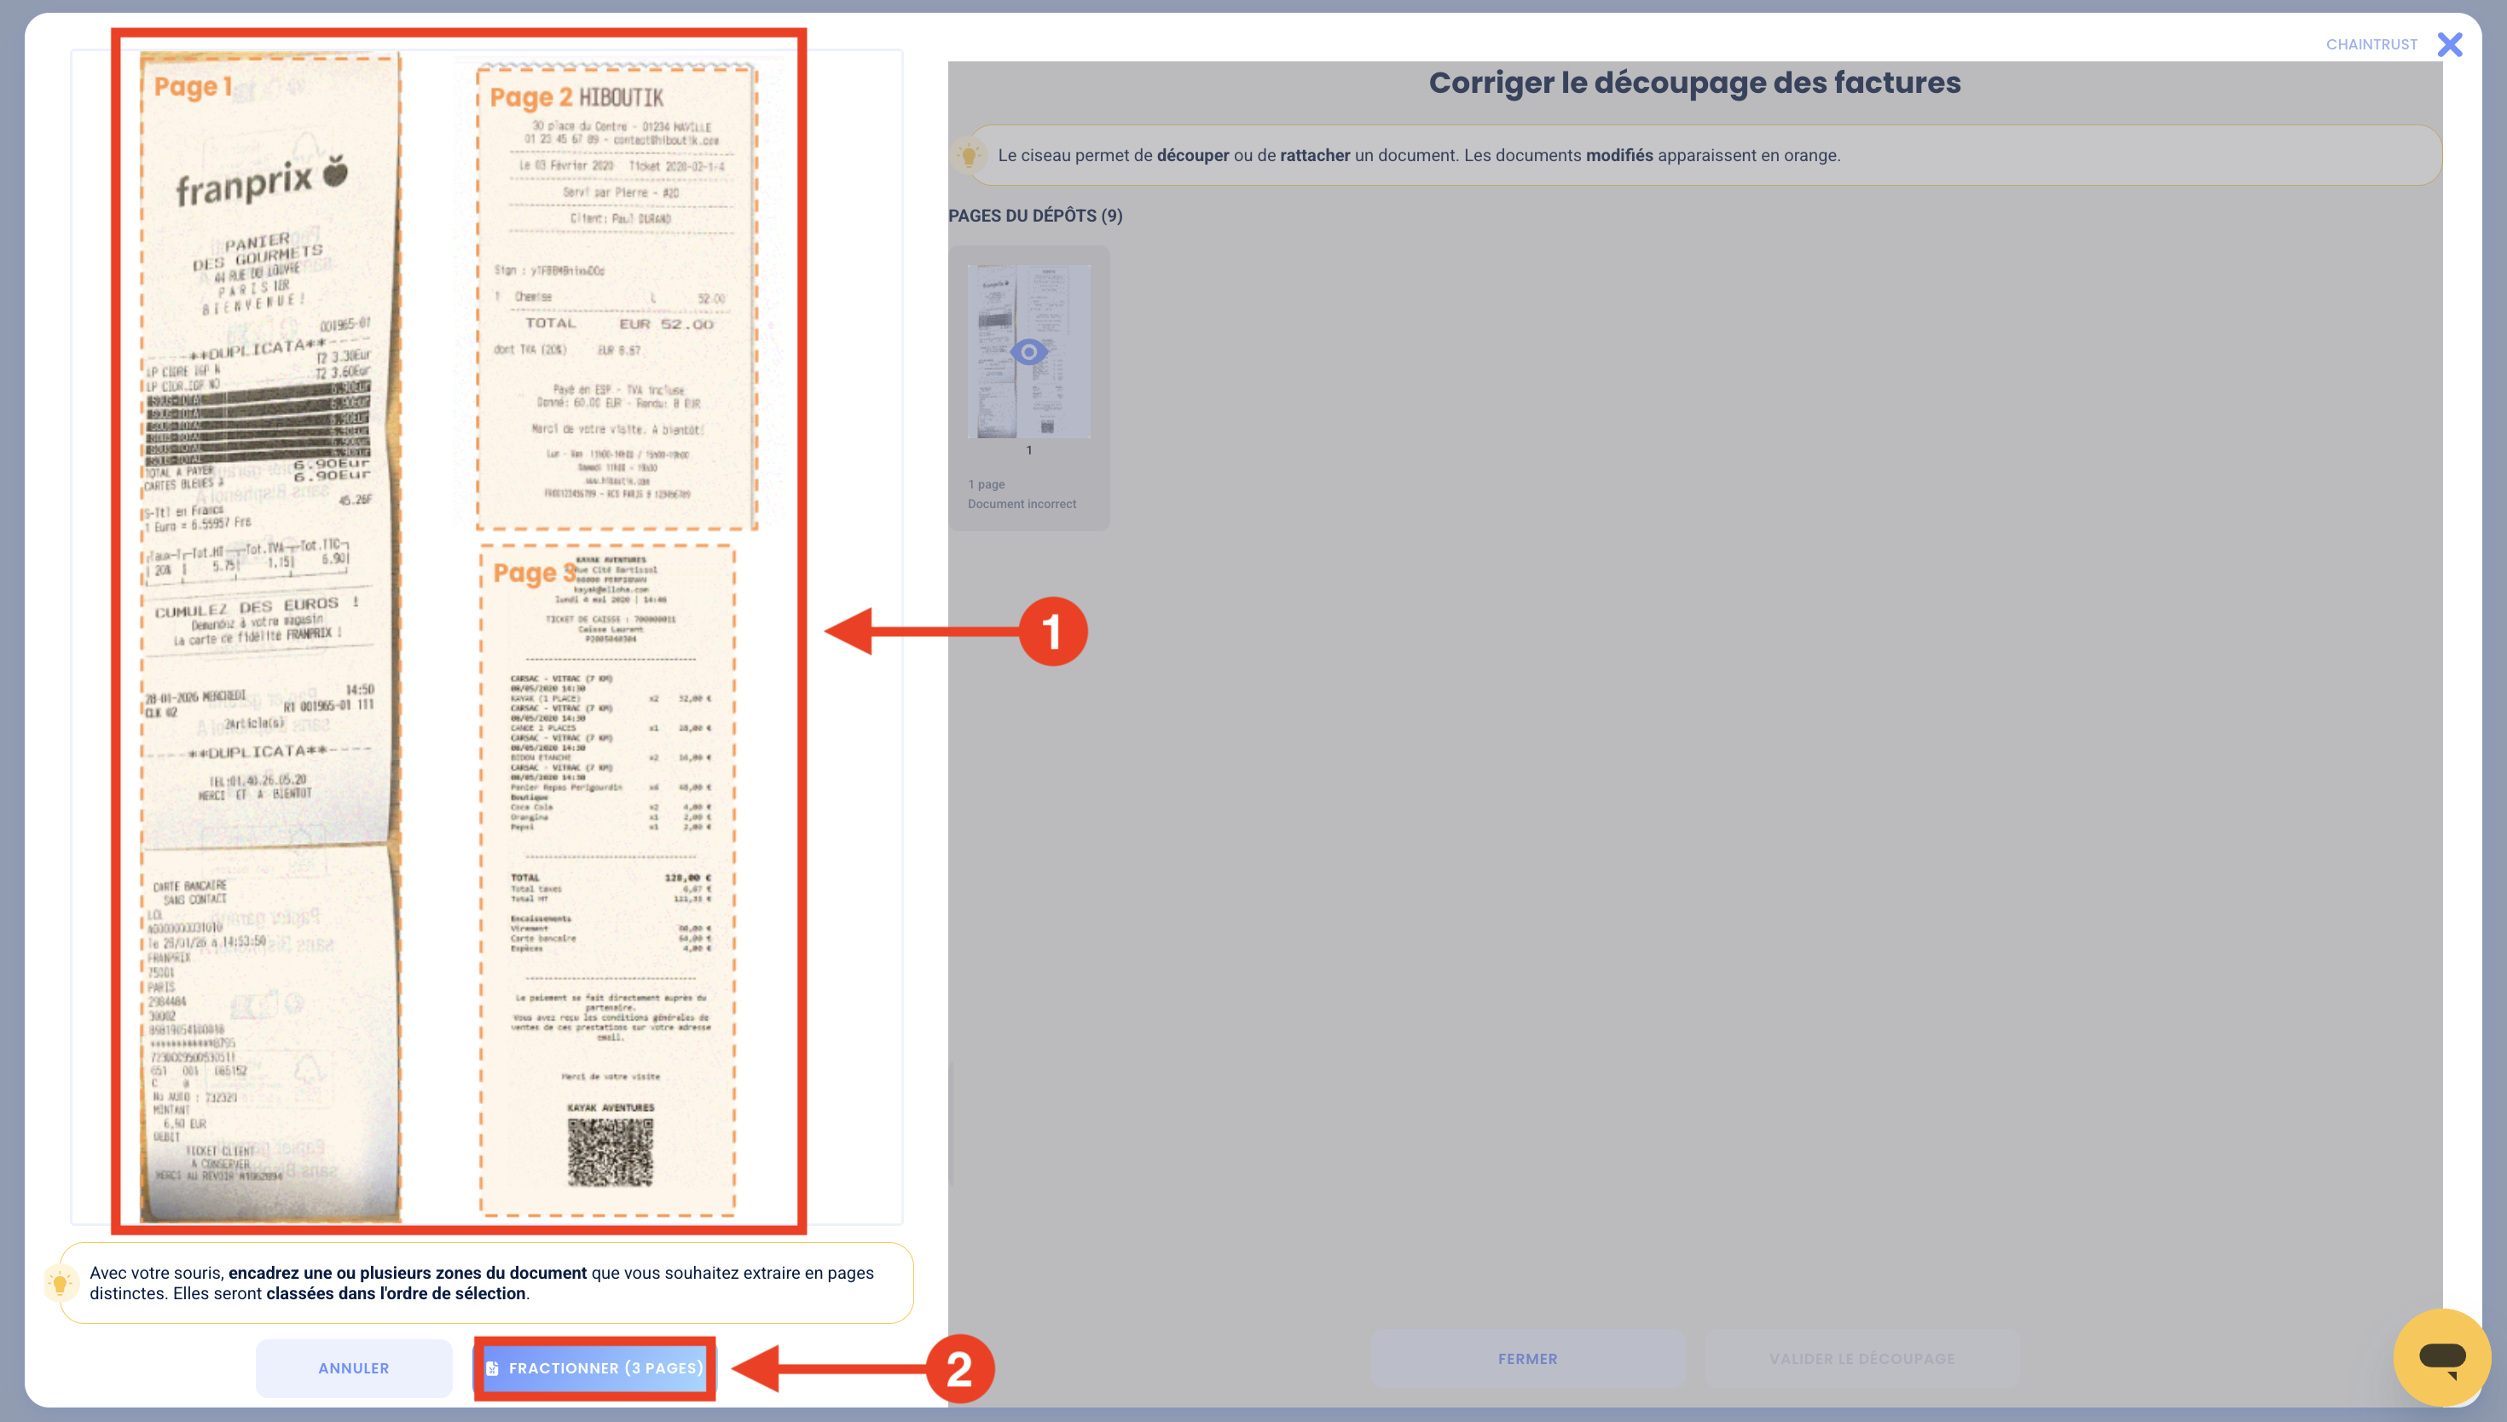The image size is (2507, 1422).
Task: Click the FERMER button
Action: 1527,1357
